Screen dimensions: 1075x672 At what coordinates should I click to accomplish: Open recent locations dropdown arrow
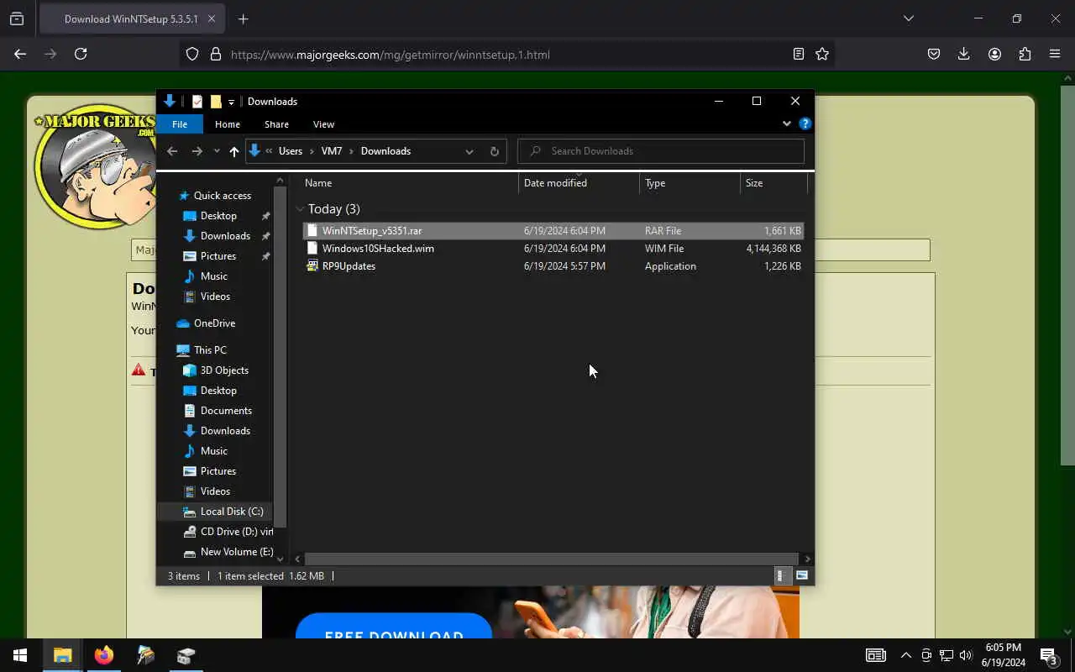coord(217,151)
